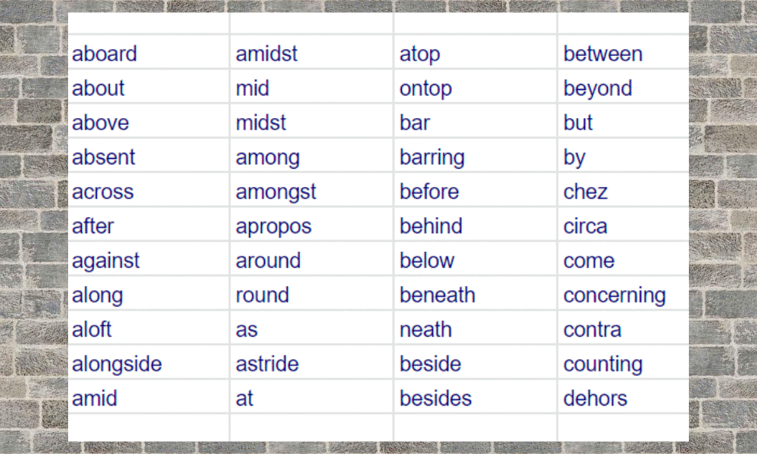Image resolution: width=757 pixels, height=454 pixels.
Task: Open the word "ontop"
Action: (x=425, y=89)
